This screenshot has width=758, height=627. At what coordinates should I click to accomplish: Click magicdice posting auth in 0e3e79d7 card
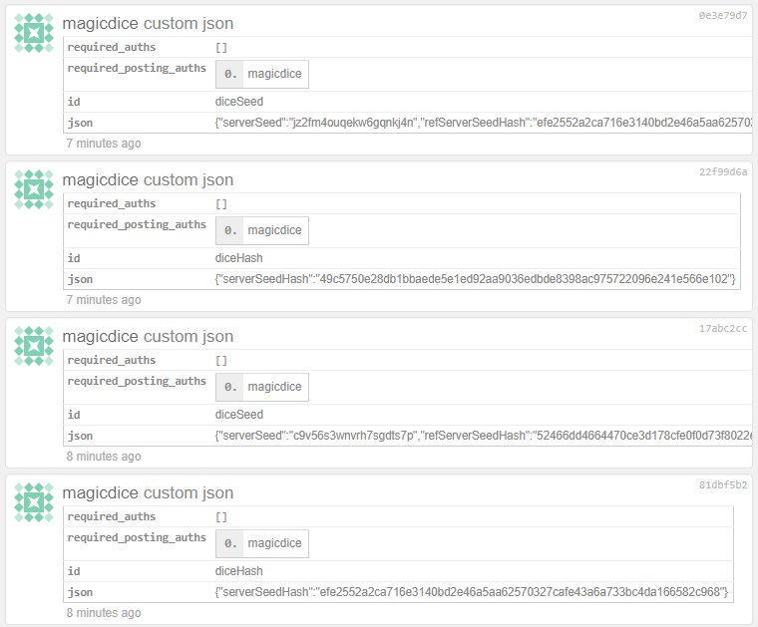(x=274, y=74)
